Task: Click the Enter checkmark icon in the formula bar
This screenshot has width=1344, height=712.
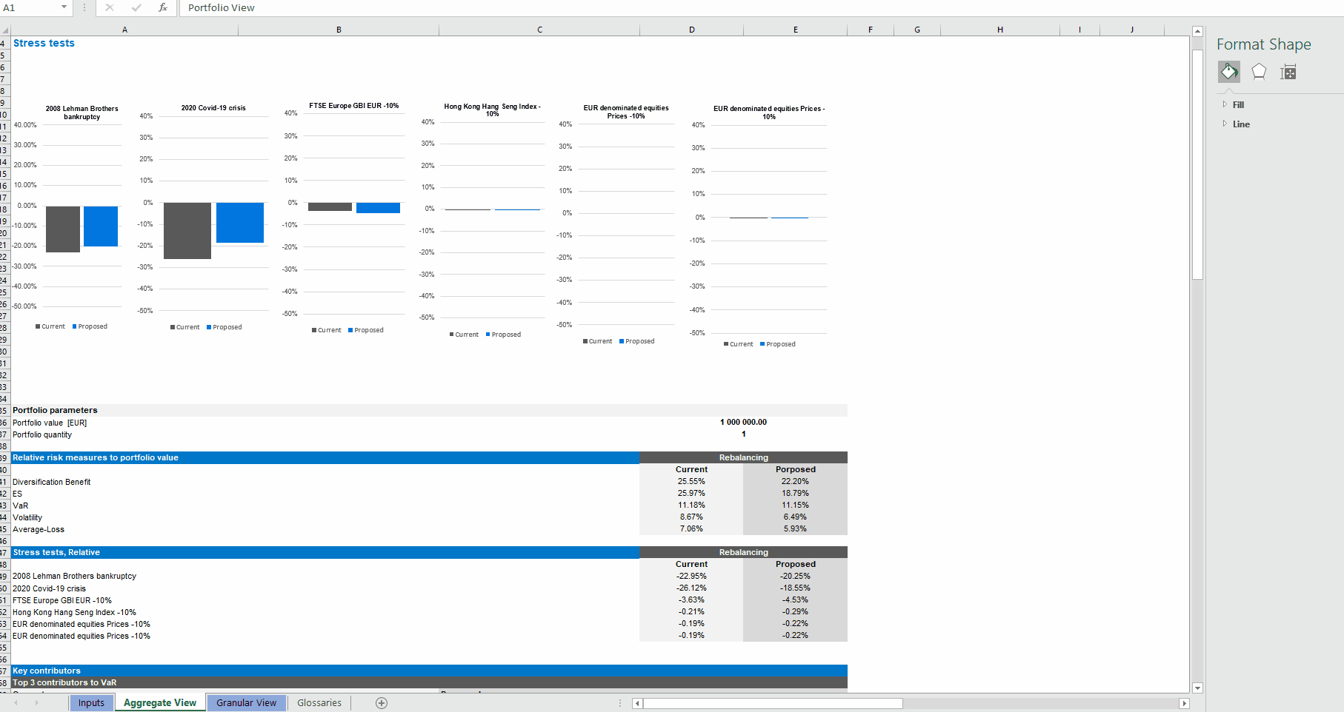Action: tap(136, 8)
